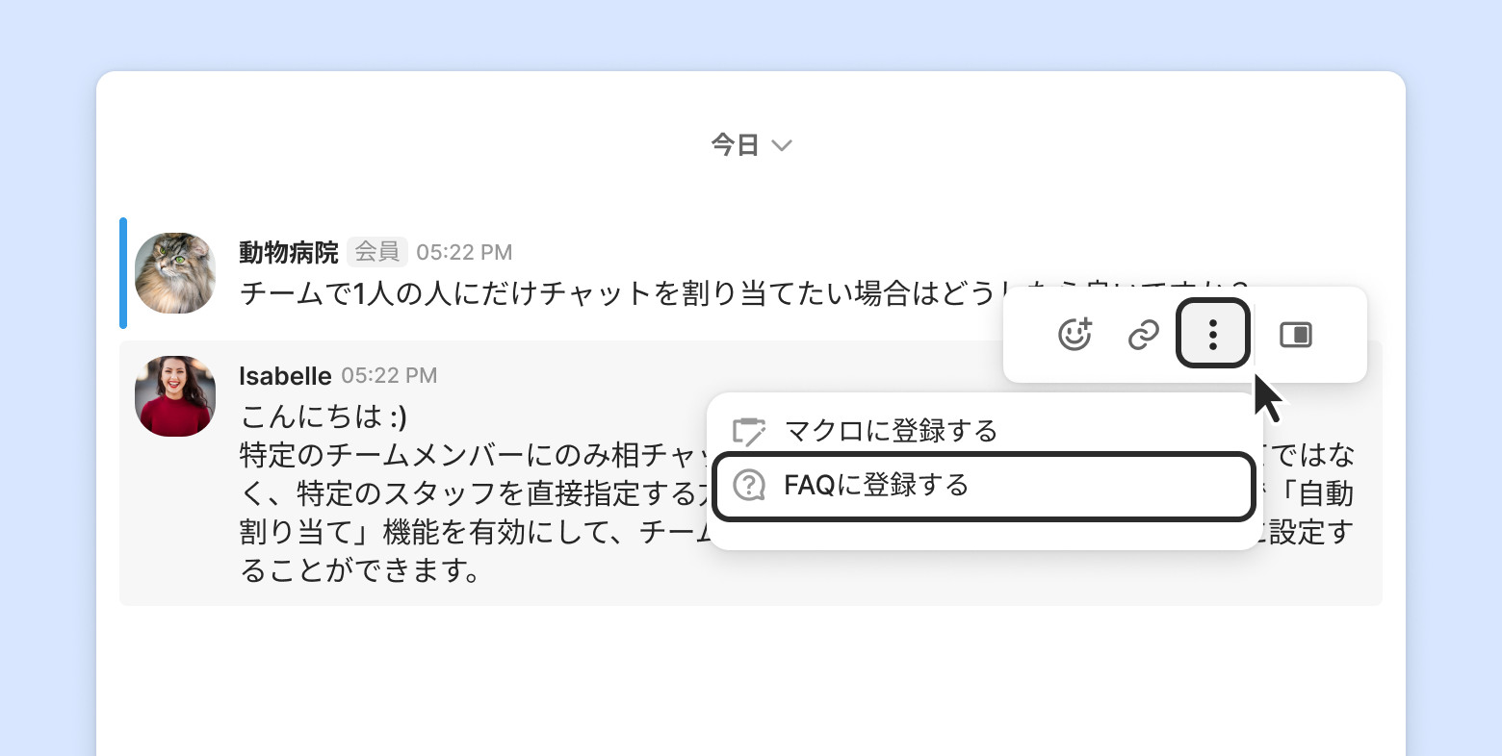The height and width of the screenshot is (756, 1502).
Task: Click the 今日 date label
Action: (x=736, y=145)
